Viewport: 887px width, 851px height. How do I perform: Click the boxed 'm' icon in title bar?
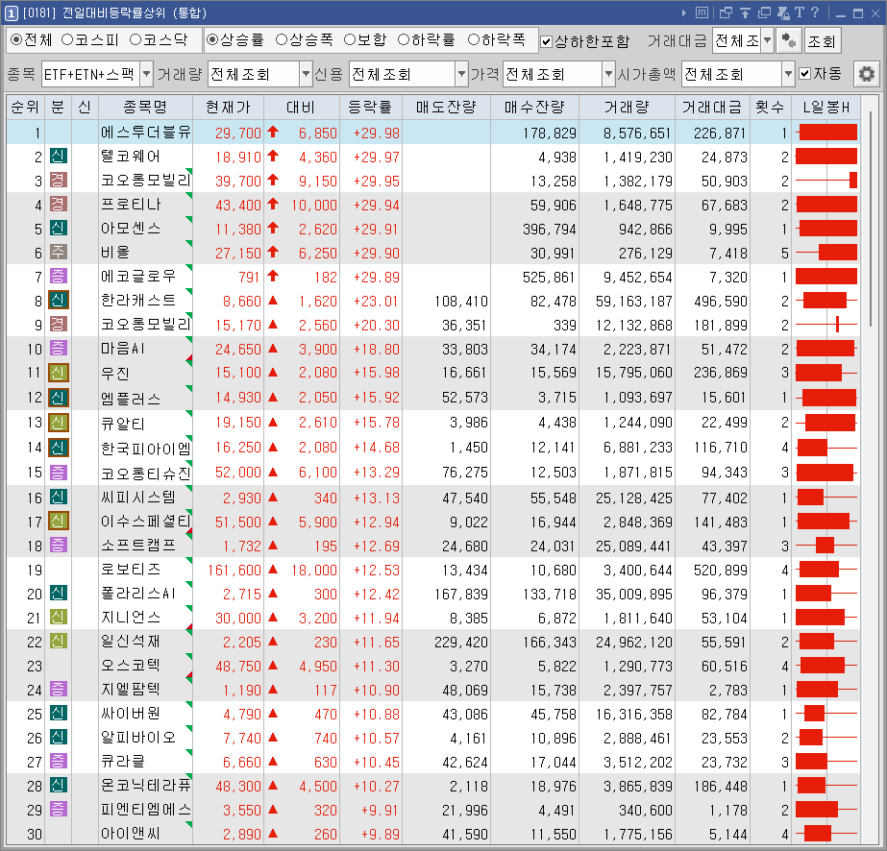(702, 12)
